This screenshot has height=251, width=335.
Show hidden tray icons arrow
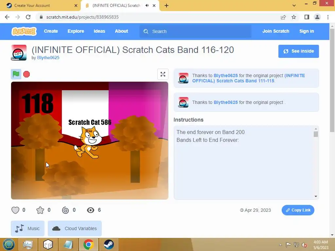point(280,244)
